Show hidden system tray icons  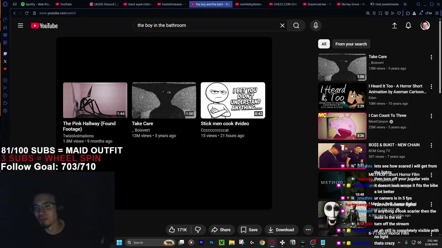pyautogui.click(x=400, y=242)
